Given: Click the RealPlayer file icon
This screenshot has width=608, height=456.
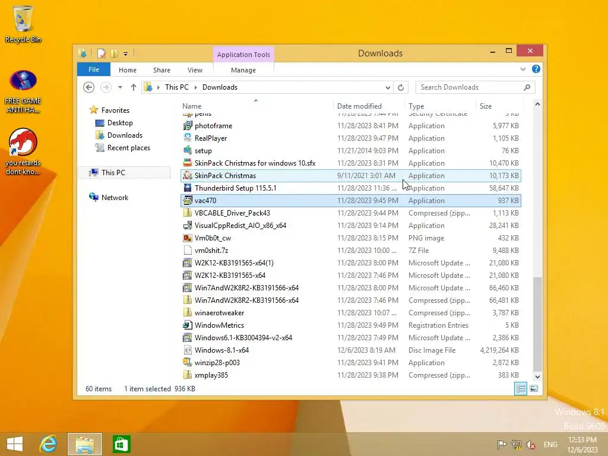Looking at the screenshot, I should (x=187, y=138).
